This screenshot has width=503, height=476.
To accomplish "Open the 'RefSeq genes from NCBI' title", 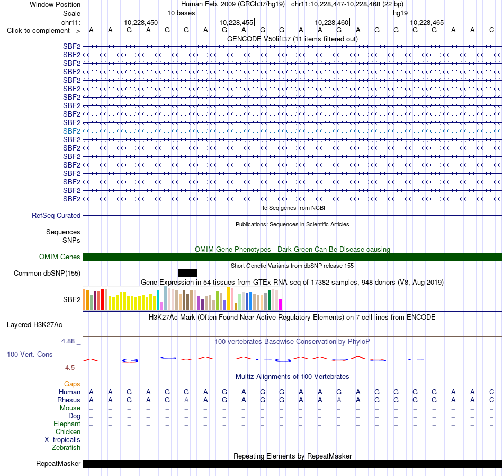I will coord(292,208).
